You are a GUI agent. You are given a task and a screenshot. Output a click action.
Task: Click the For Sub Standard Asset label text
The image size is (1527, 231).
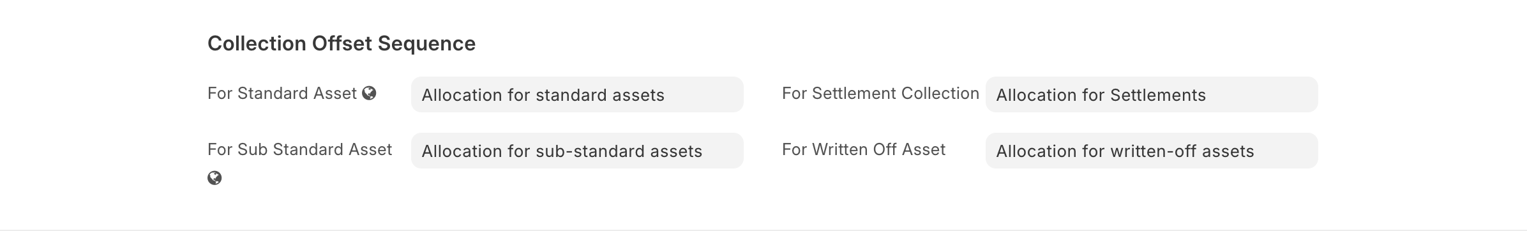tap(299, 150)
